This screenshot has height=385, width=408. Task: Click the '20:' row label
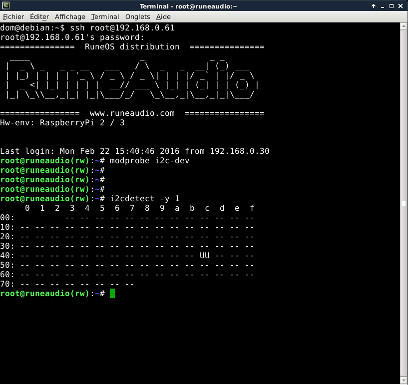tap(7, 237)
